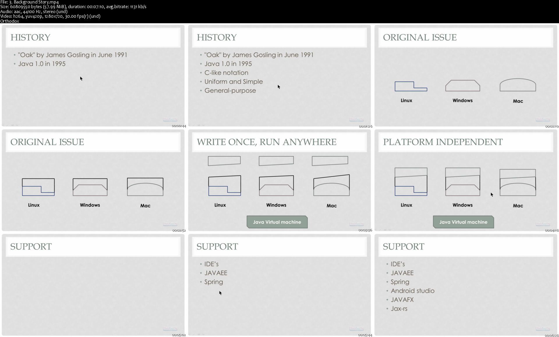Click the Linux shape in the 00:02:10 frame

[411, 86]
